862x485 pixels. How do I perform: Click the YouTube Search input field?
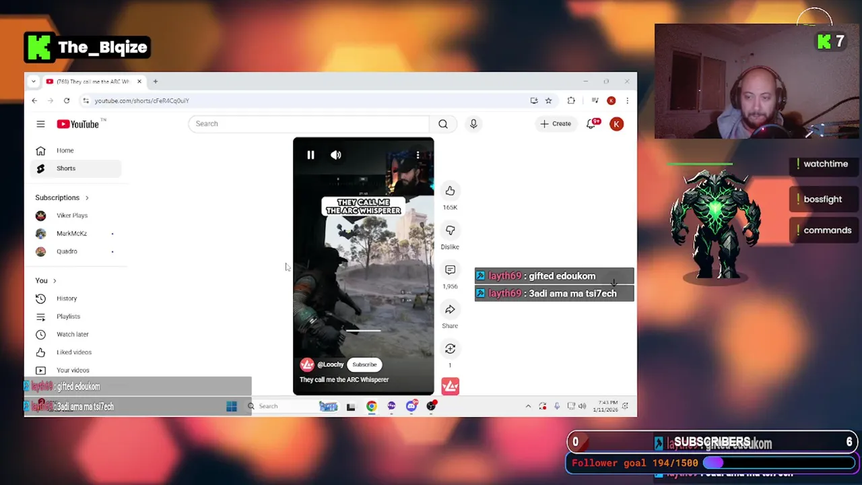pyautogui.click(x=308, y=124)
